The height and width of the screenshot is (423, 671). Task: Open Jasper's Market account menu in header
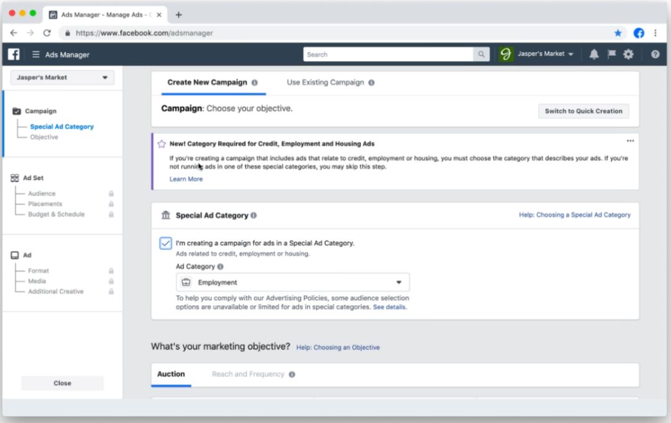545,55
